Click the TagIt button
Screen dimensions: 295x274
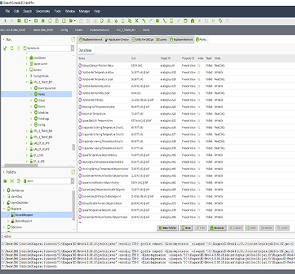(x=282, y=228)
